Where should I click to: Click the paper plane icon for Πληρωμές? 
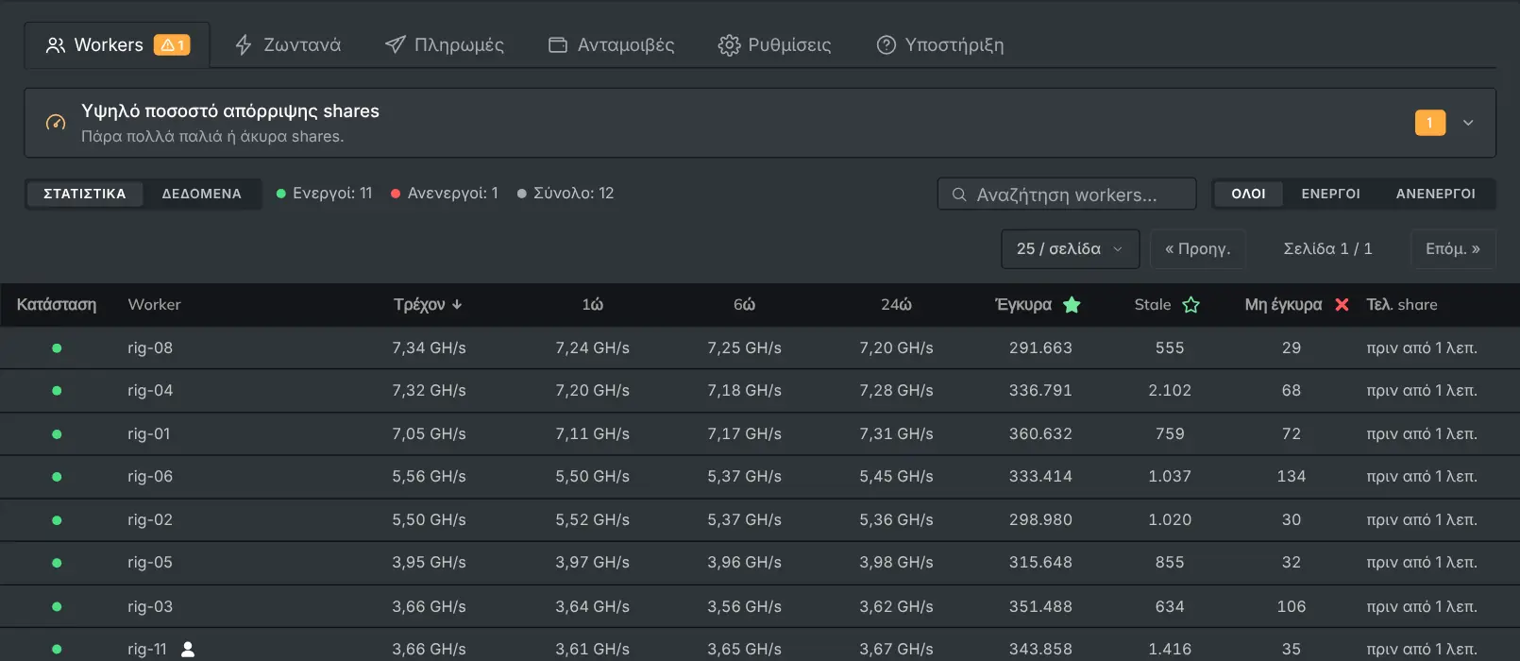(396, 45)
